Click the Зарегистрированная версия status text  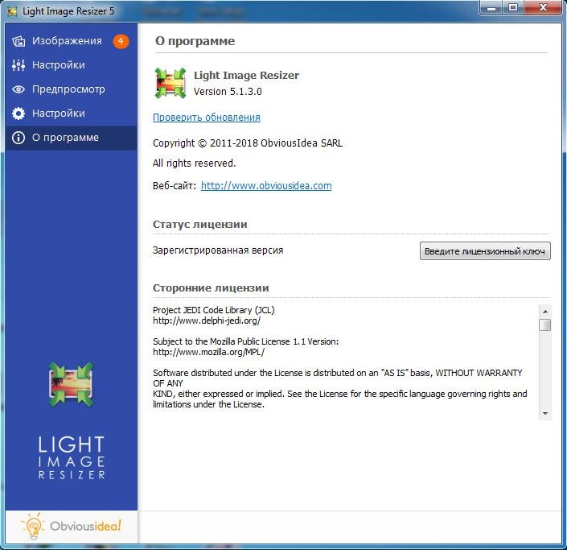point(218,250)
